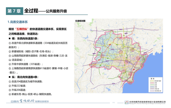This screenshot has width=171, height=108.
Task: Click item ④ 升级中部快速路 (335省道)
Action: (25, 64)
